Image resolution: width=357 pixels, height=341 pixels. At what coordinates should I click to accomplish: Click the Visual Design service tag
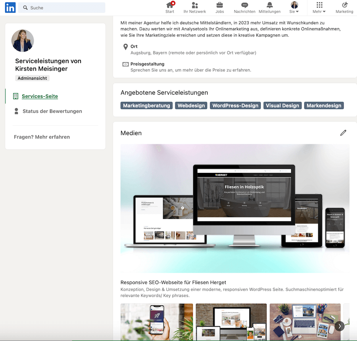282,105
